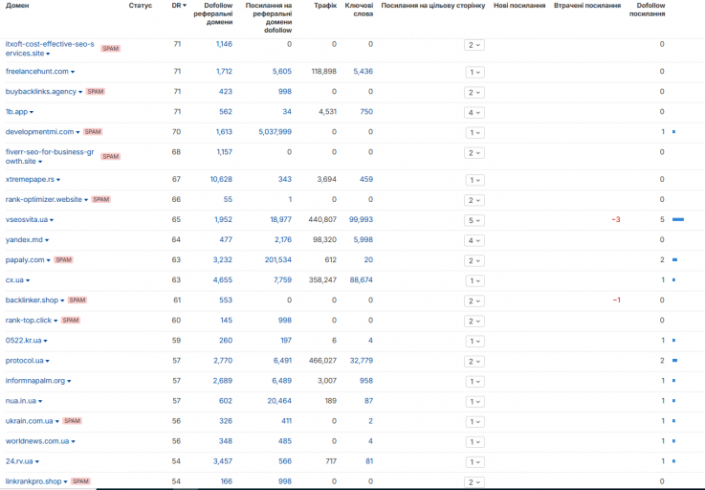Click the Домен column header
Image resolution: width=705 pixels, height=490 pixels.
coord(17,6)
